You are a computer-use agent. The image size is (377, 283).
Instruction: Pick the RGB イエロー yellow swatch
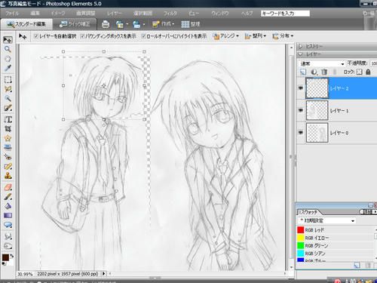[301, 238]
